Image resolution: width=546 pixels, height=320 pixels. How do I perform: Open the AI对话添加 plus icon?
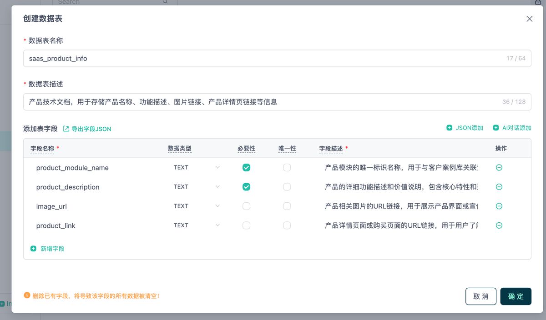pos(495,128)
